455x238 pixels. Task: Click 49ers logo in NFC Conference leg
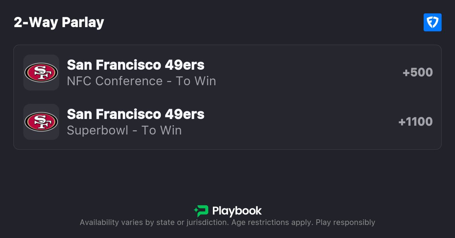coord(41,73)
